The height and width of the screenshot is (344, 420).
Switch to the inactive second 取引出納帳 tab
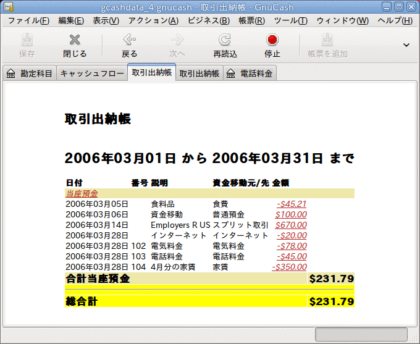pyautogui.click(x=199, y=73)
